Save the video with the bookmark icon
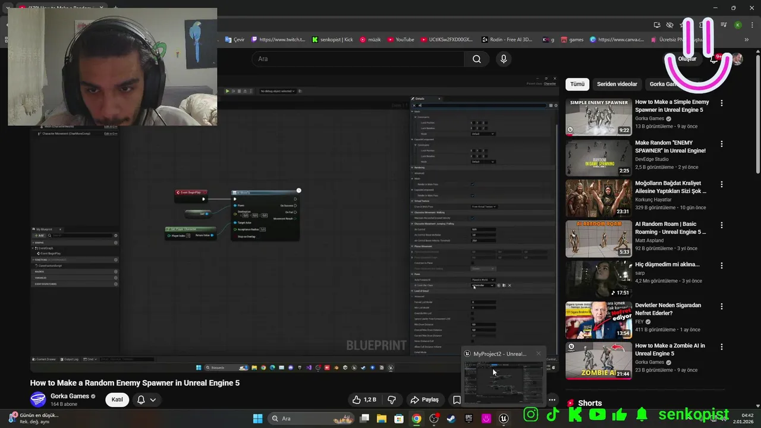 (457, 400)
